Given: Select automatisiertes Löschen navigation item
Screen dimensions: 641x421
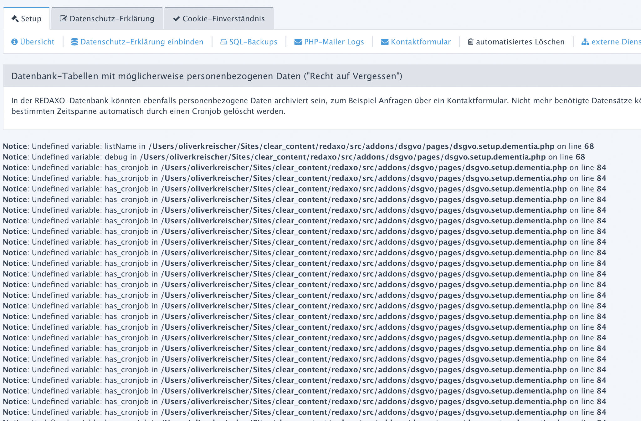Looking at the screenshot, I should pos(520,42).
